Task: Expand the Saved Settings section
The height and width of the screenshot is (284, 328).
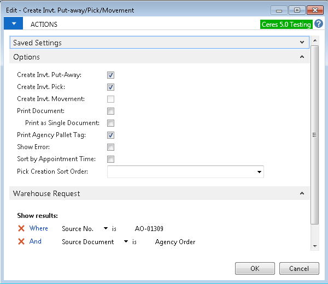Action: pyautogui.click(x=302, y=43)
